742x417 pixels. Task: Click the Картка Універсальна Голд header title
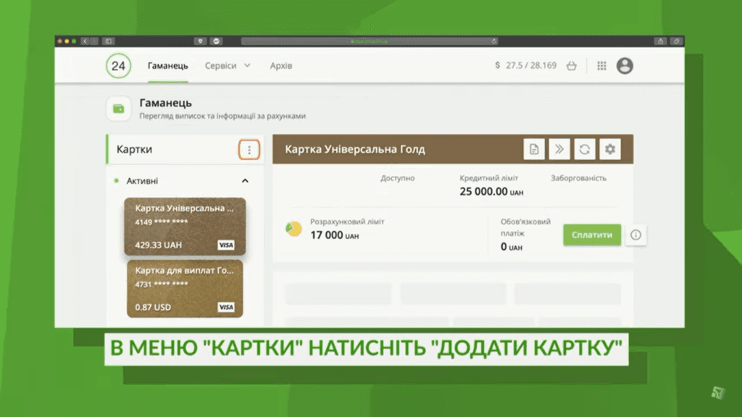click(x=355, y=149)
